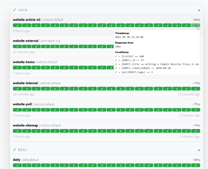The width and height of the screenshot is (208, 169).
Task: Open the website-poll endpoint
Action: pyautogui.click(x=22, y=104)
